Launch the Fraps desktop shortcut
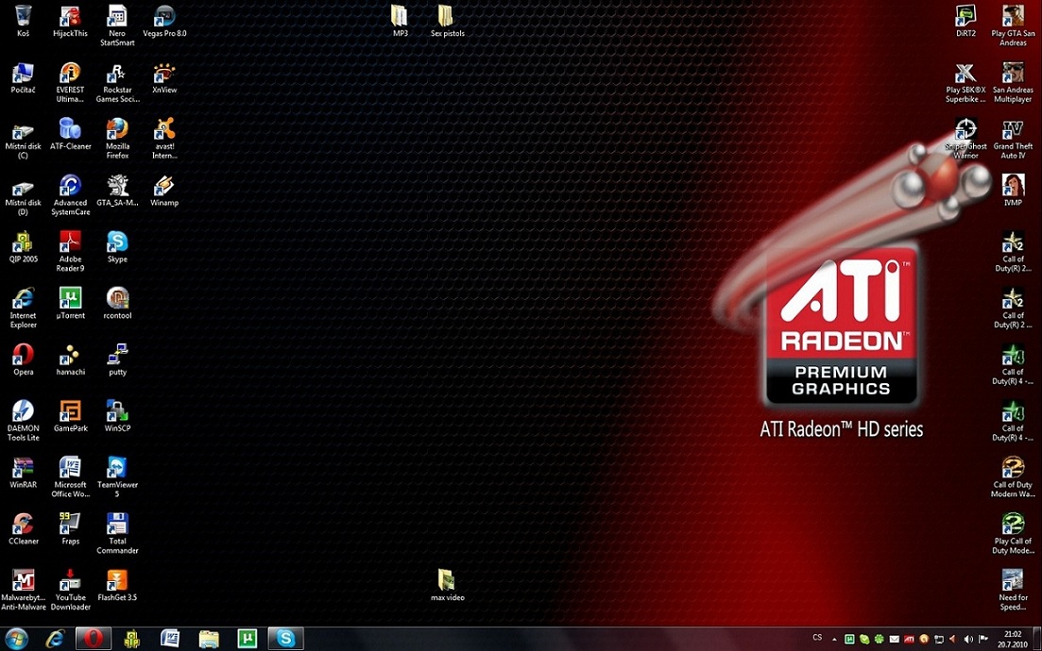 tap(70, 525)
